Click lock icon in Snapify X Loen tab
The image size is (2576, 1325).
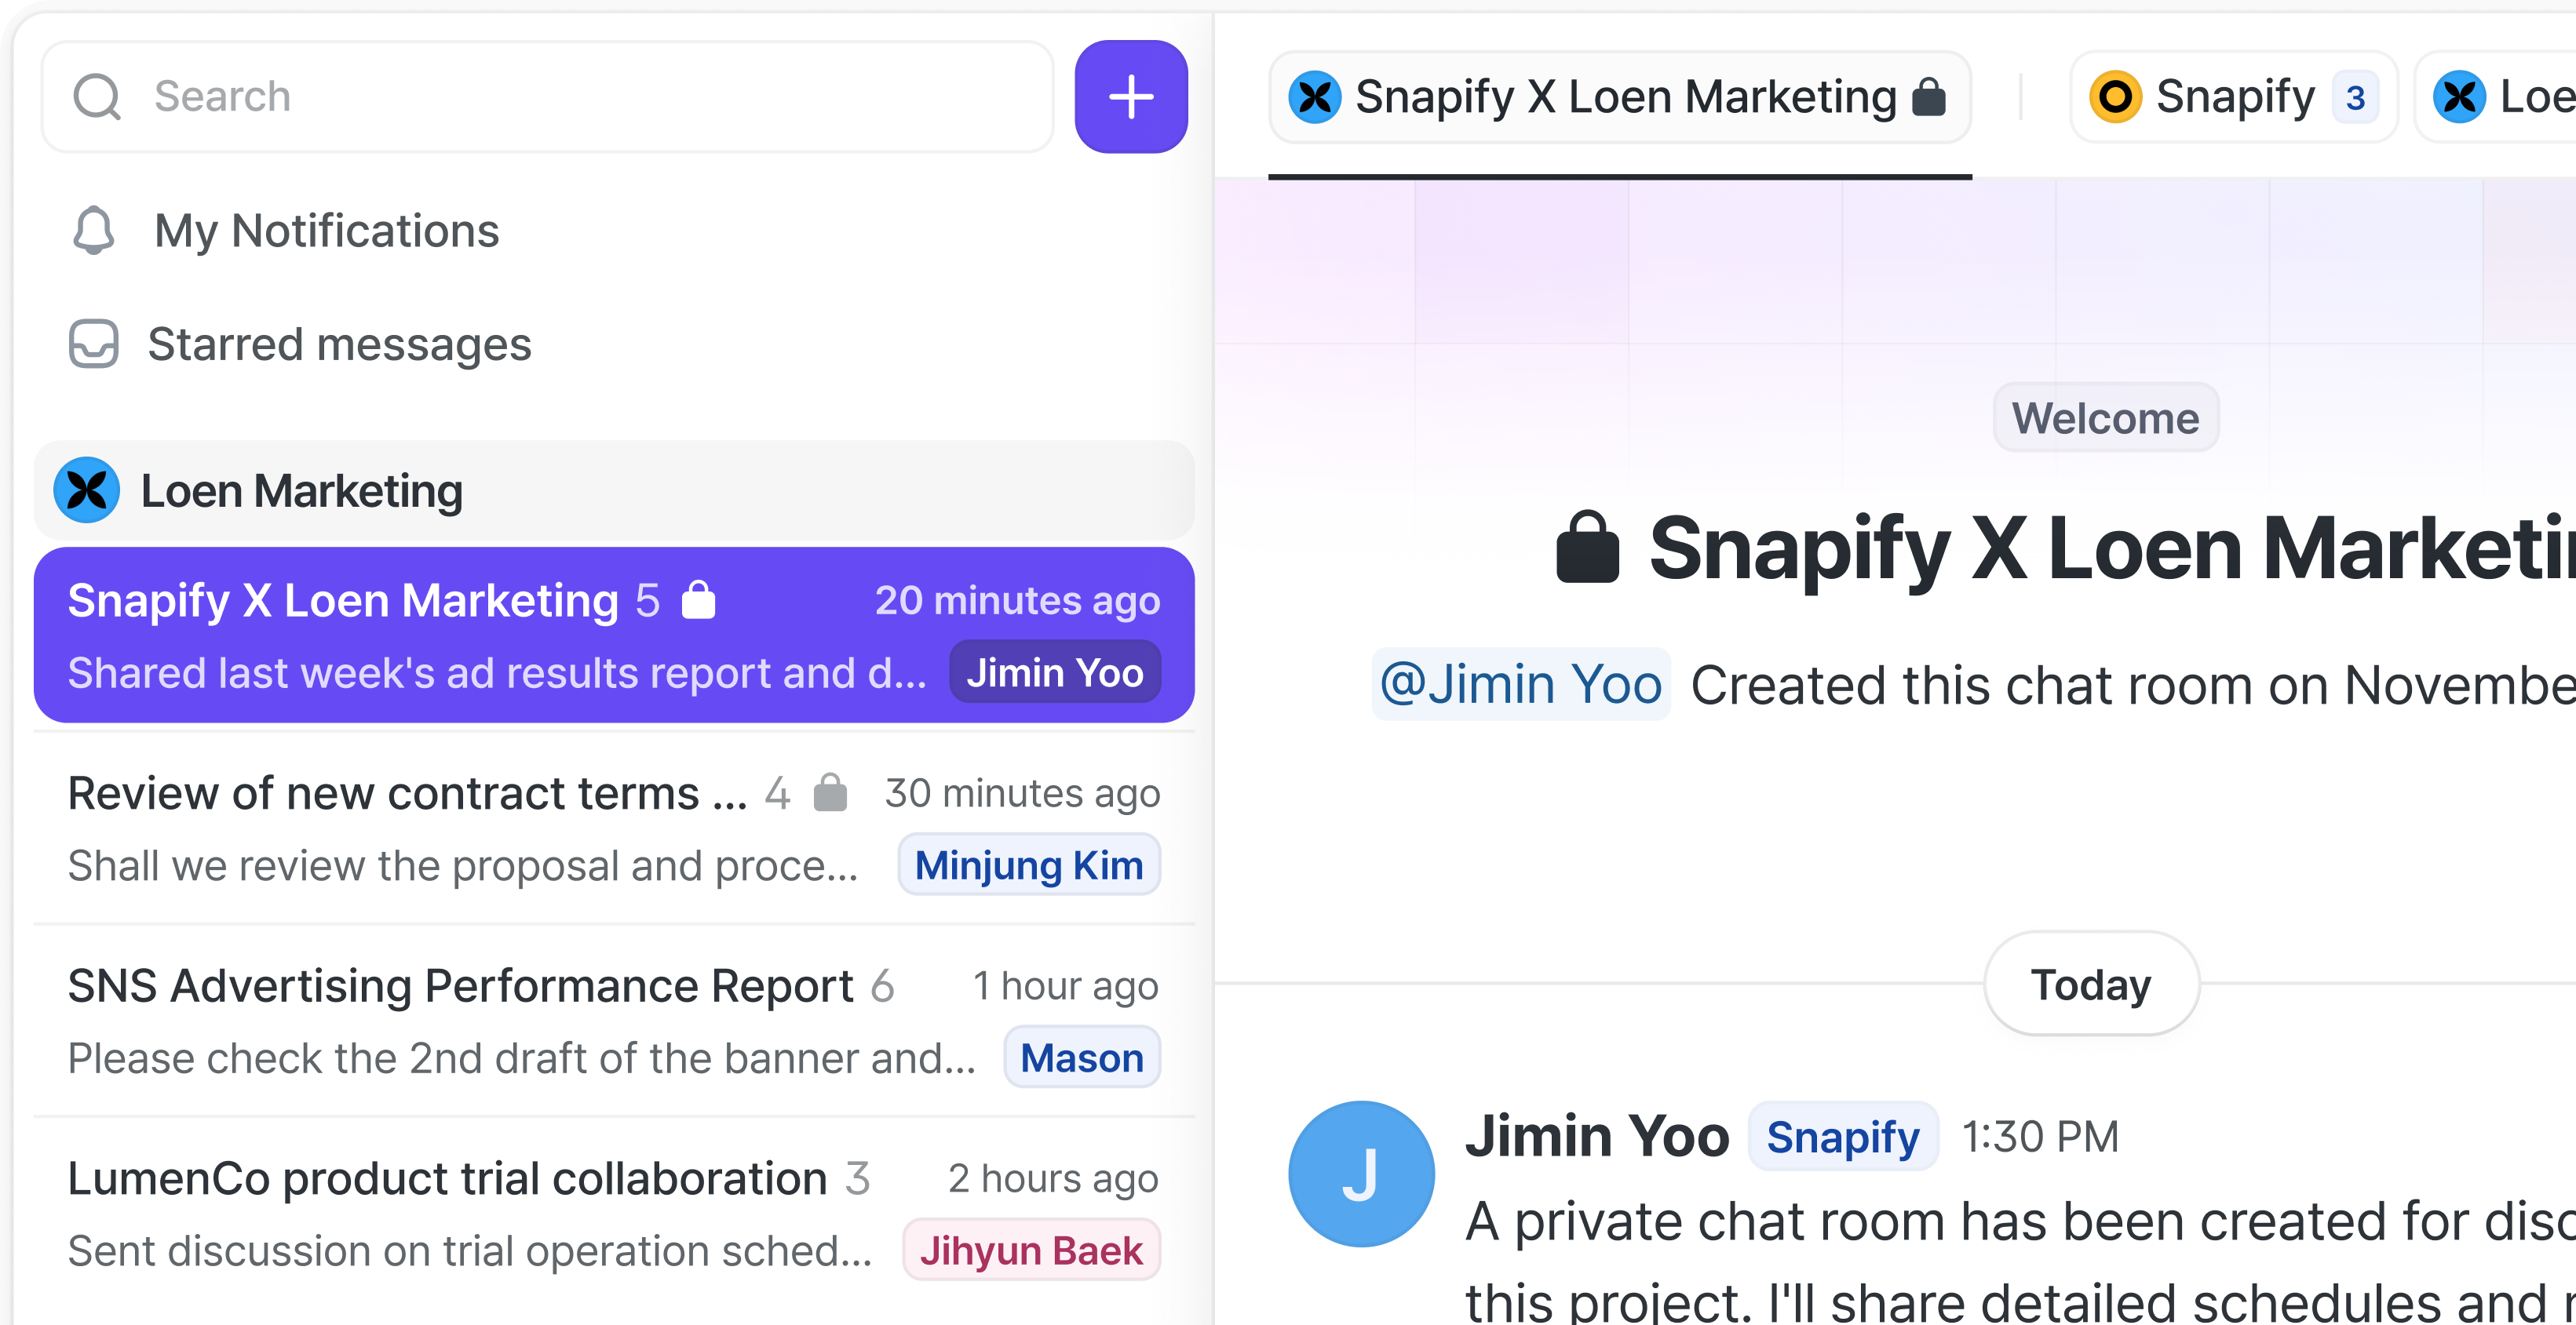1929,97
